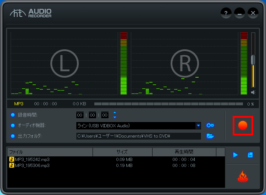The image size is (266, 195).
Task: Select file MP3_195306.mp3
Action: click(32, 165)
